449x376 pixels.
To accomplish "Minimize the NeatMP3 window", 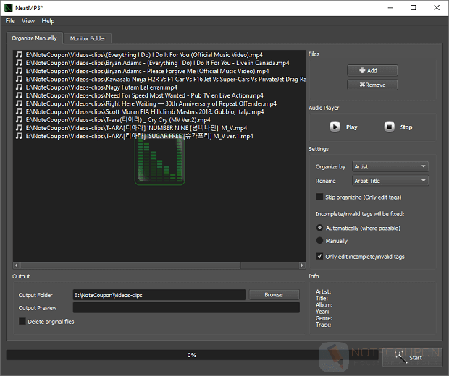I will [390, 8].
